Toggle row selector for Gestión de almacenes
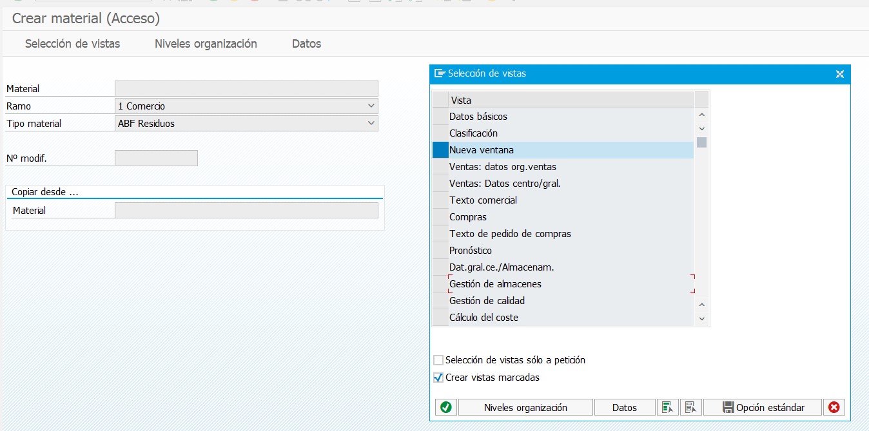 440,284
